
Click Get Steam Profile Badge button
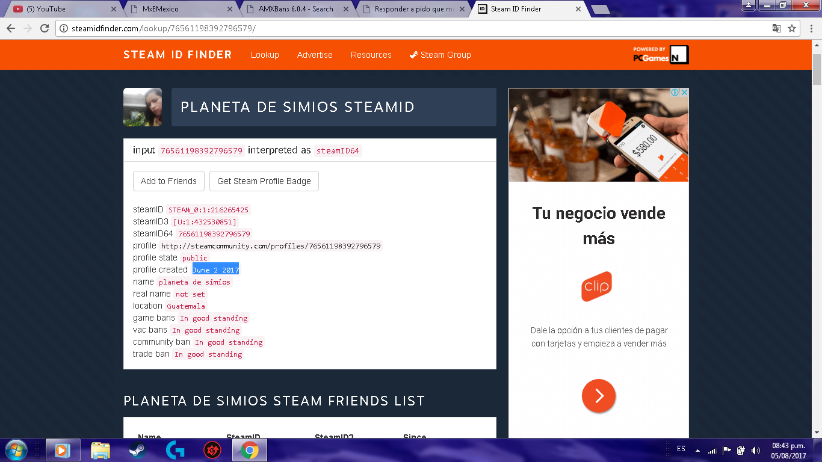pyautogui.click(x=264, y=181)
